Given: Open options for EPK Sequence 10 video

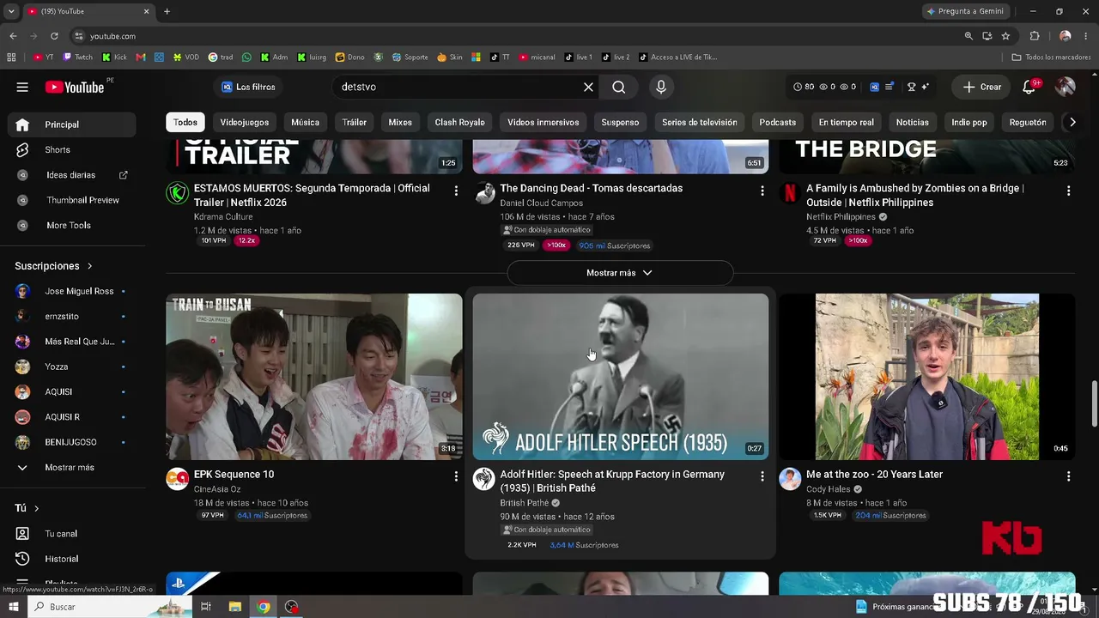Looking at the screenshot, I should click(456, 476).
